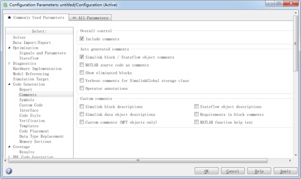Click the vertical scrollbar up arrow
The image size is (301, 179).
(x=296, y=13)
